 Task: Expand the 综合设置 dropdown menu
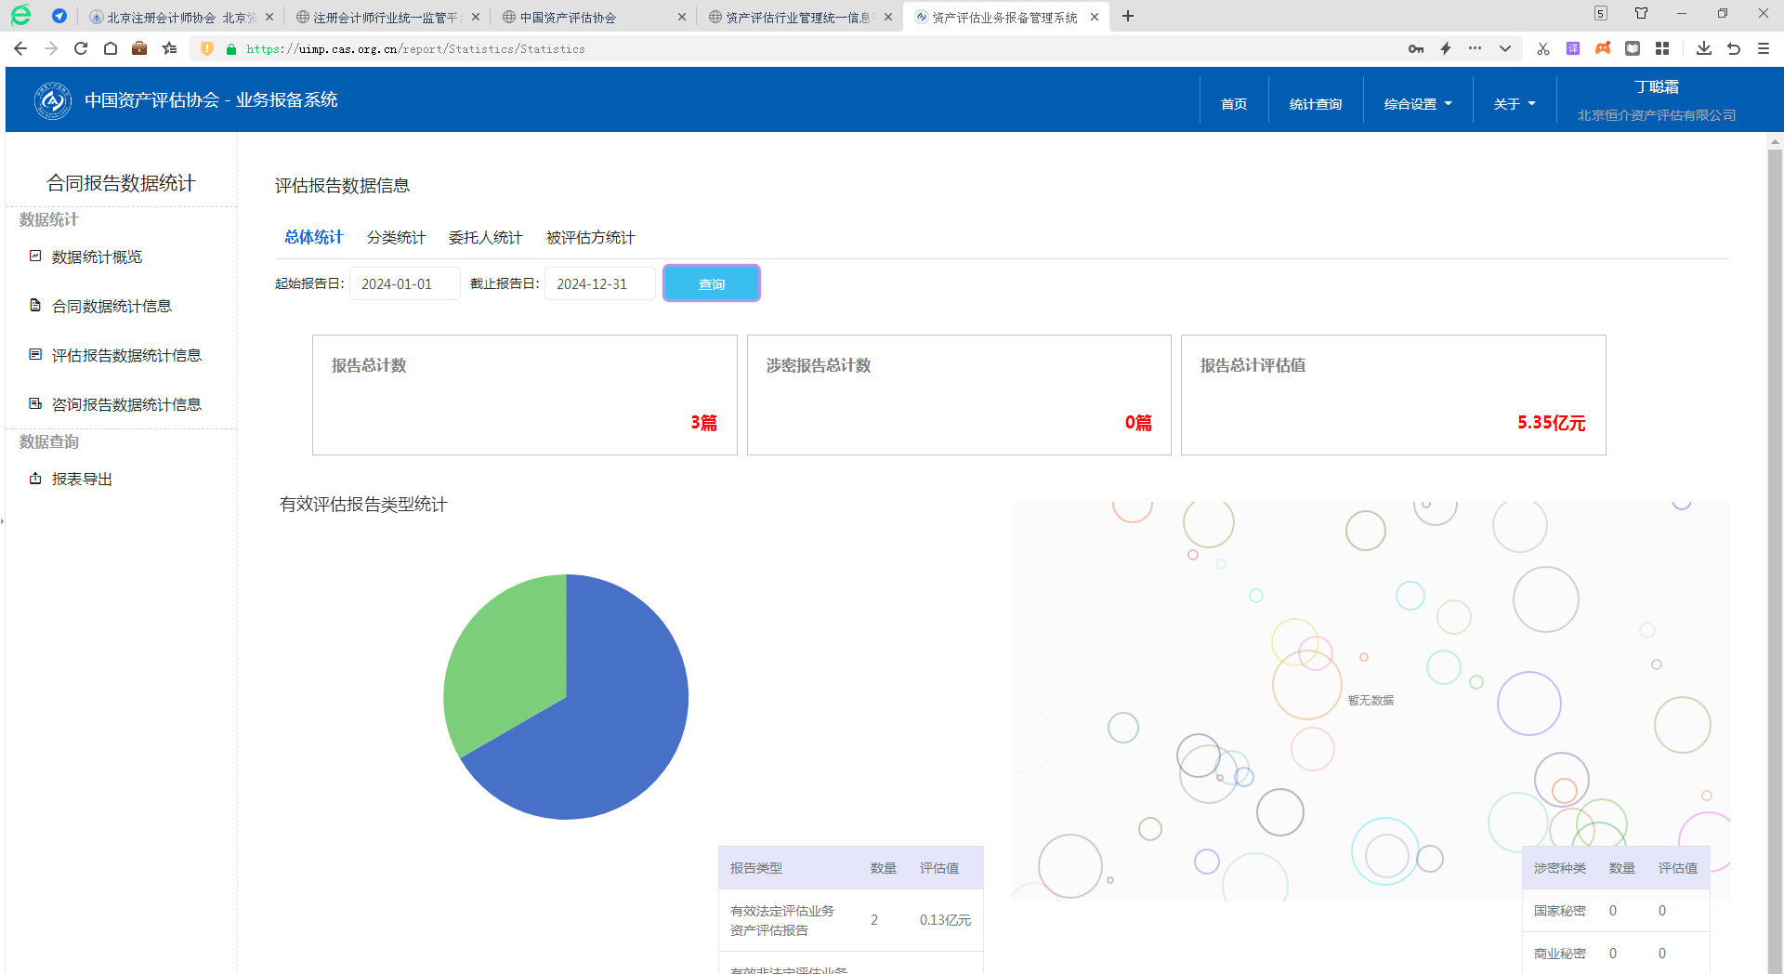(x=1417, y=104)
